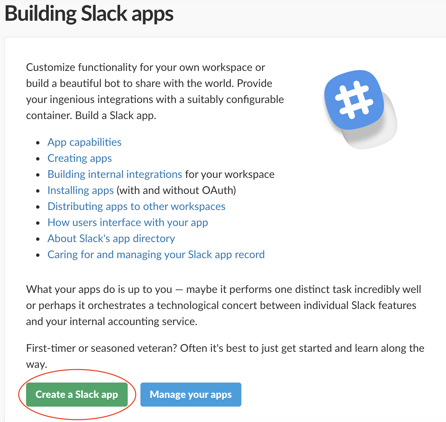The width and height of the screenshot is (446, 422).
Task: Click the Customize functionality intro paragraph
Action: (155, 91)
